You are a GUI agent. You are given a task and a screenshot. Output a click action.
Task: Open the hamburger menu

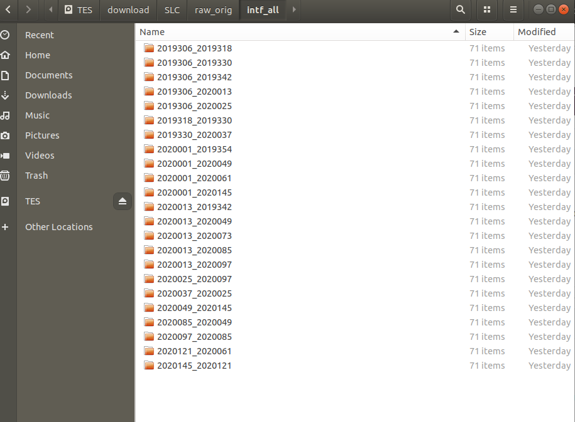513,10
